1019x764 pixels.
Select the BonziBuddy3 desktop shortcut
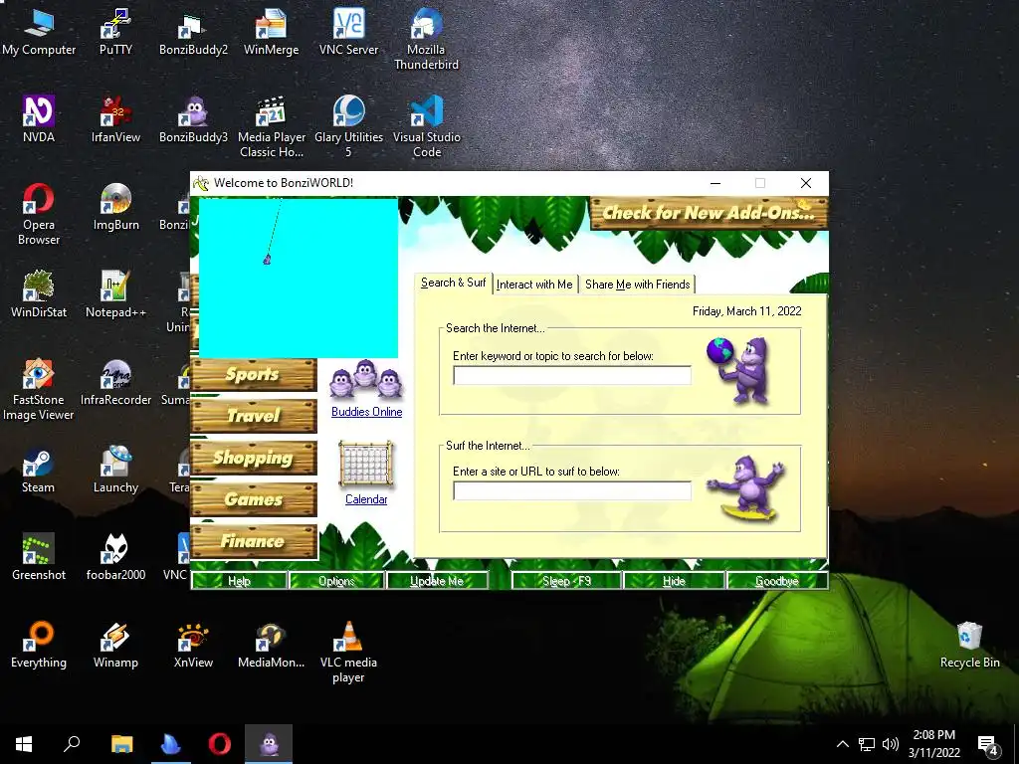(x=193, y=119)
